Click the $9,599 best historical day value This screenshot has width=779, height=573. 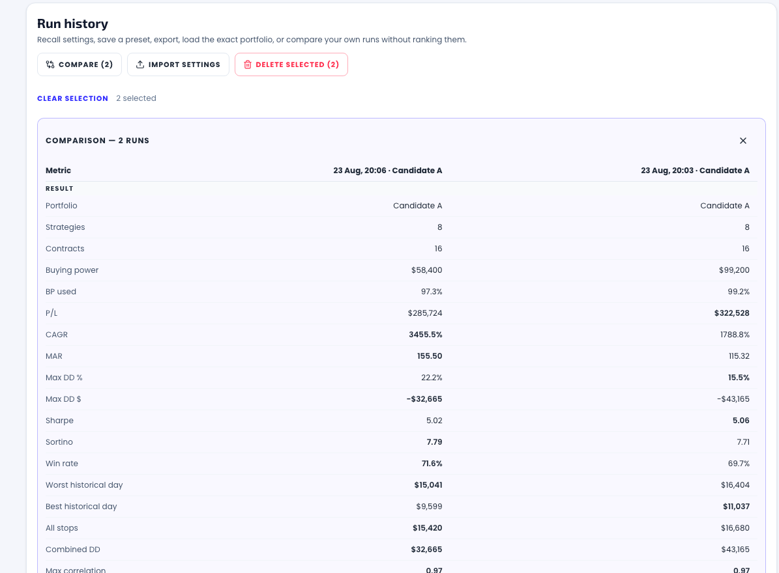429,507
